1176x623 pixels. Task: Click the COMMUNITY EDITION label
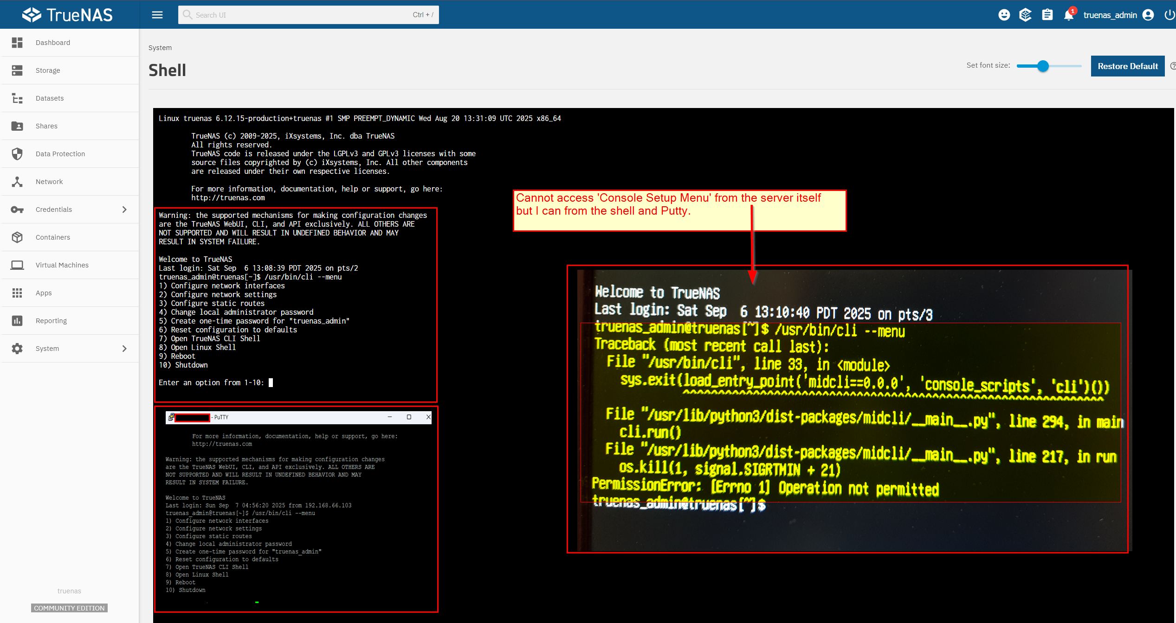[x=69, y=608]
